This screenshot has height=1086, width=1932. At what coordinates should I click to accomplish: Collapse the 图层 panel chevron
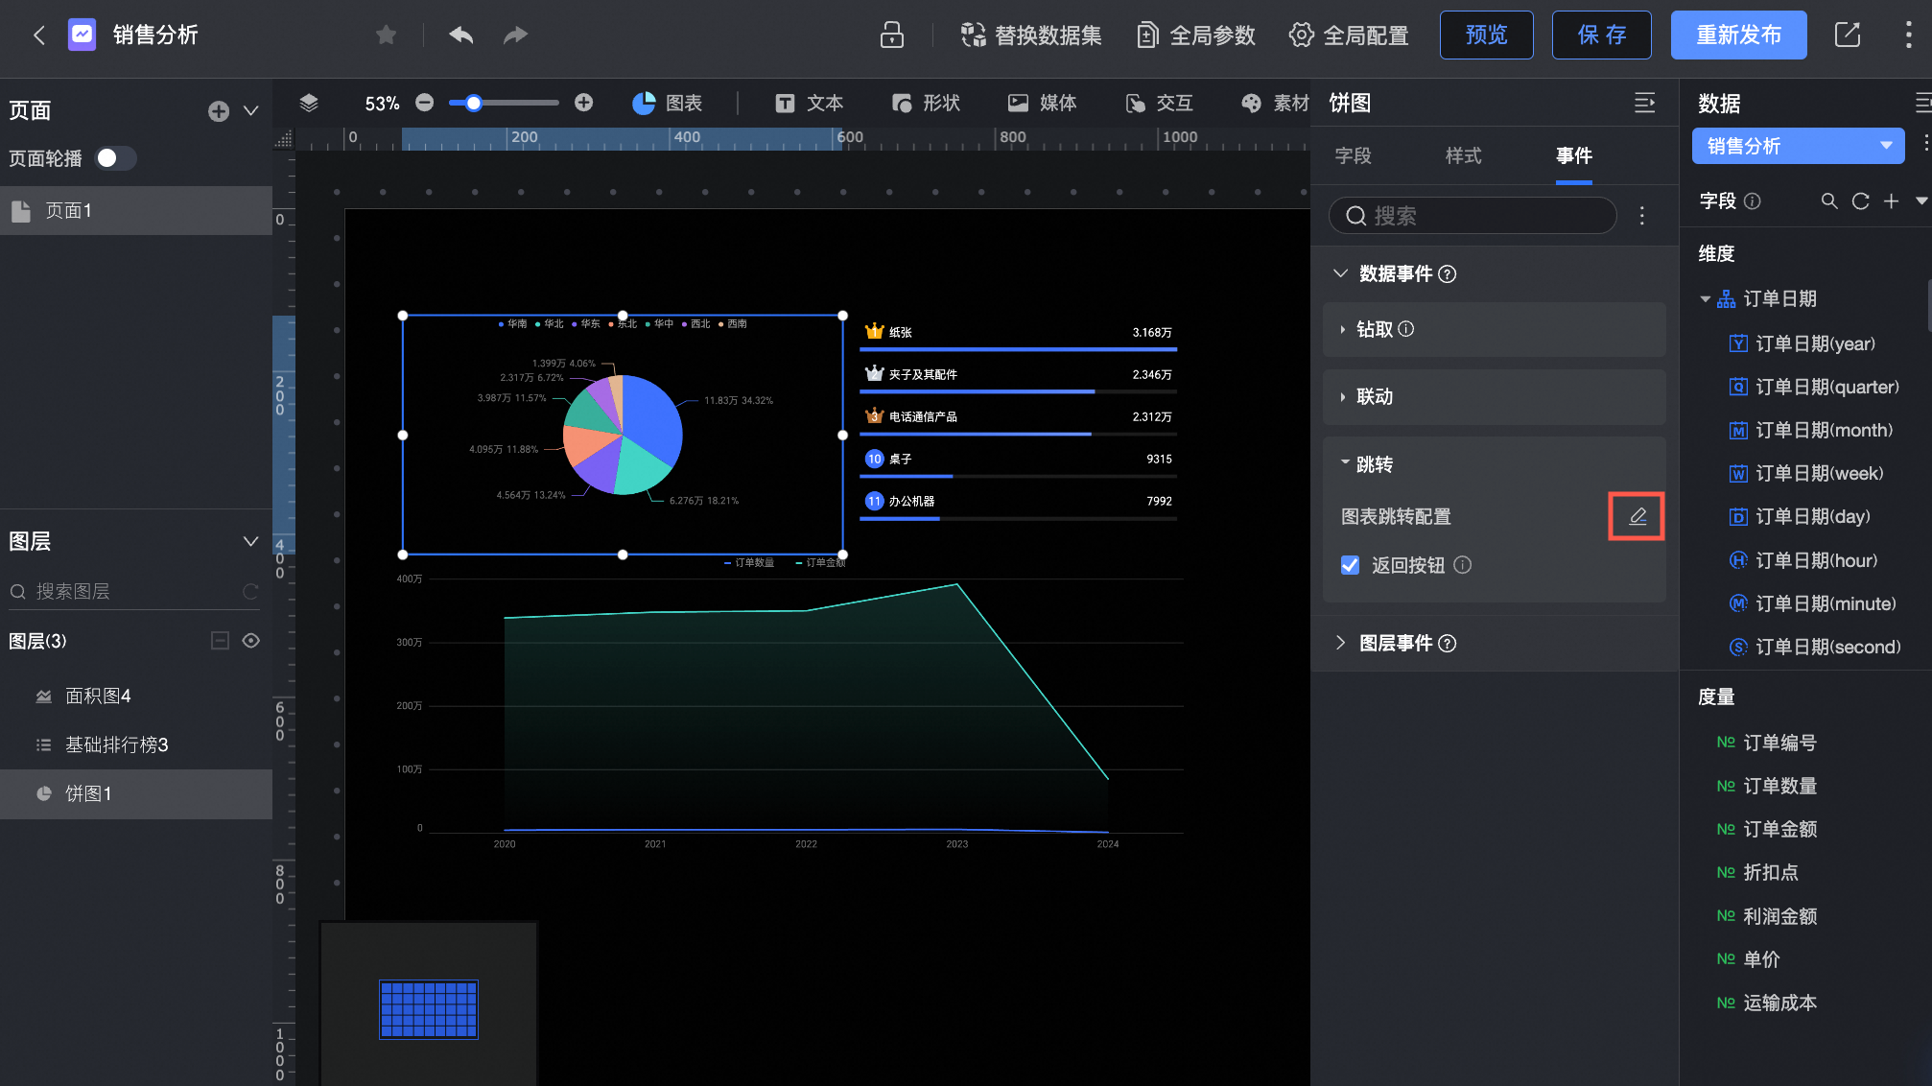tap(250, 541)
